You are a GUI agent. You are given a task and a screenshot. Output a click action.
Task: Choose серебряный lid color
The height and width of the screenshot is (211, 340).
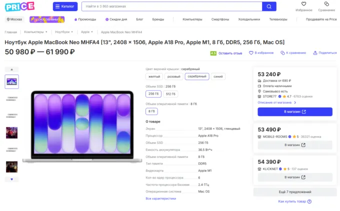tap(197, 76)
